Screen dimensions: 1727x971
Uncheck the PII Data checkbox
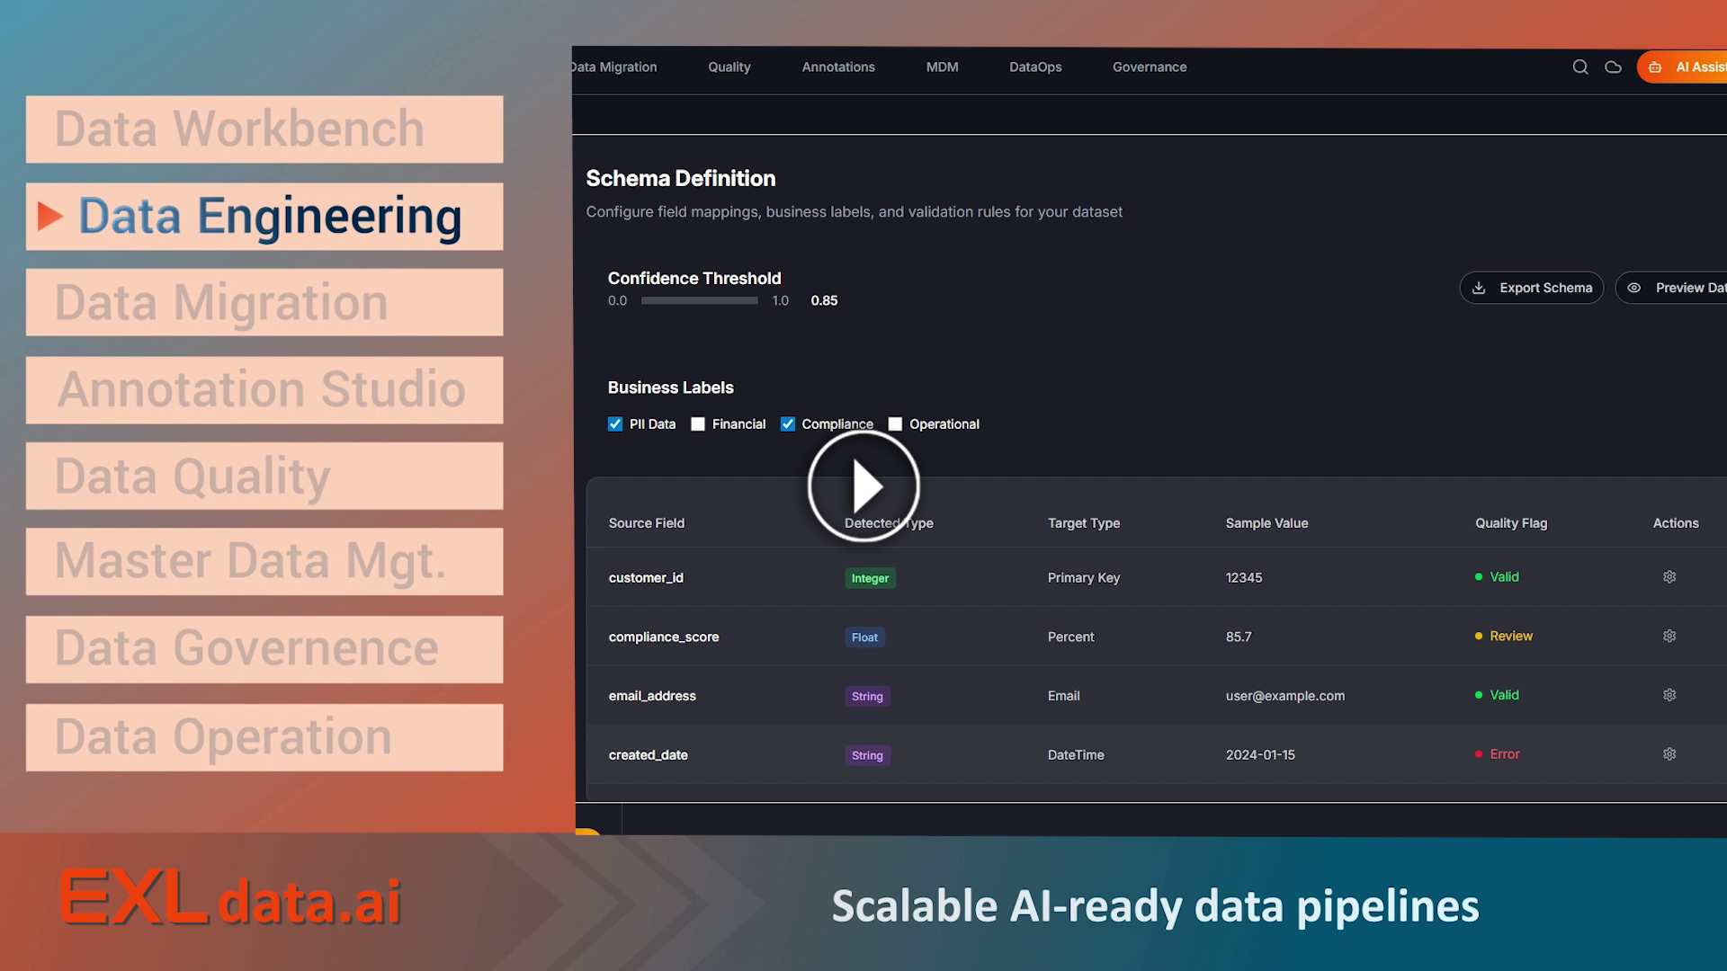point(615,424)
